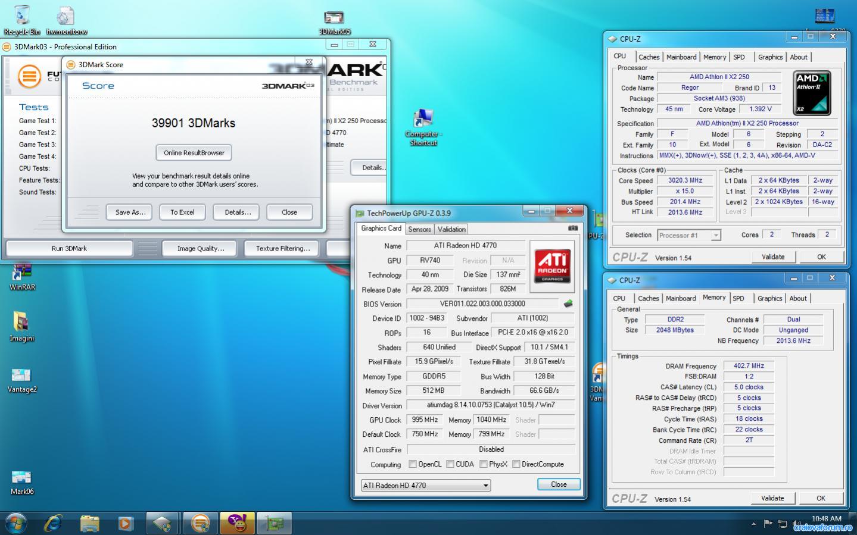Open the Mainboard tab in the top CPU-Z window
Viewport: 857px width, 535px height.
pyautogui.click(x=681, y=57)
